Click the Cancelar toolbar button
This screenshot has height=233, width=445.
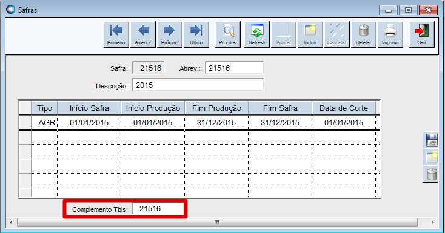tap(337, 34)
